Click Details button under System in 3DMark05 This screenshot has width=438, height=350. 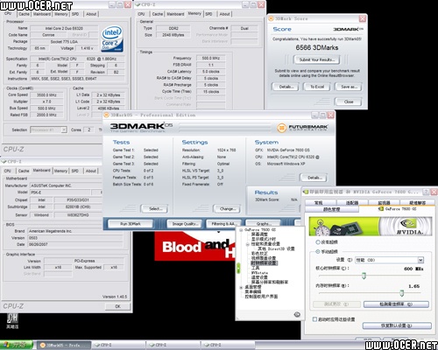click(x=314, y=178)
